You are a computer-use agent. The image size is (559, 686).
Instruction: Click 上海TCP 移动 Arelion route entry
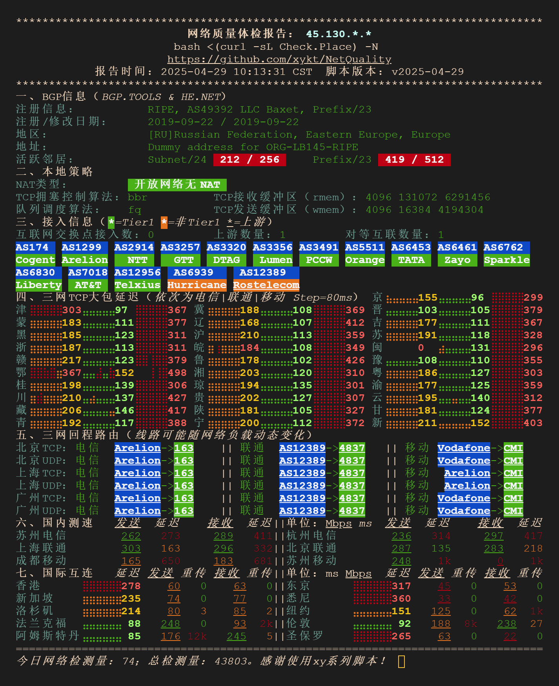[x=467, y=473]
